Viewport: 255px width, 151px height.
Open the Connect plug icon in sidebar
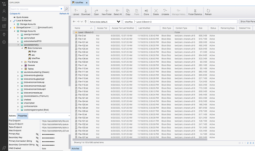coord(4,34)
